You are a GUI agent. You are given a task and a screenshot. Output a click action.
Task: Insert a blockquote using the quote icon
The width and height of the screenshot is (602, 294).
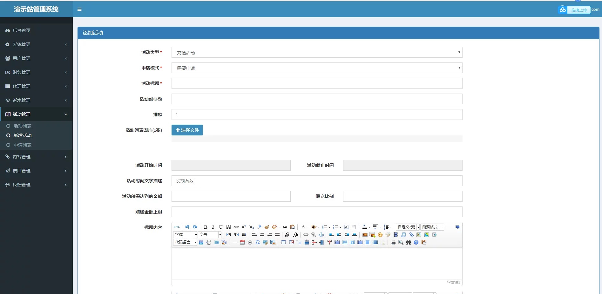[285, 227]
